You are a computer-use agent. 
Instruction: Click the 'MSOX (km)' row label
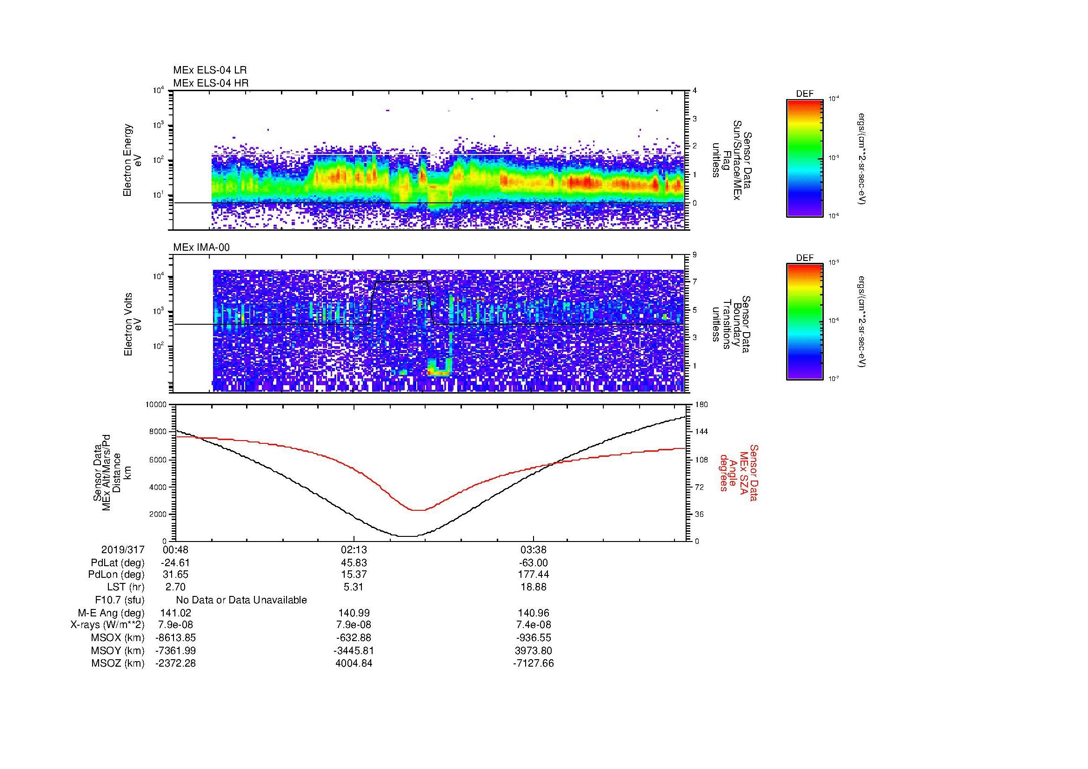click(x=118, y=638)
